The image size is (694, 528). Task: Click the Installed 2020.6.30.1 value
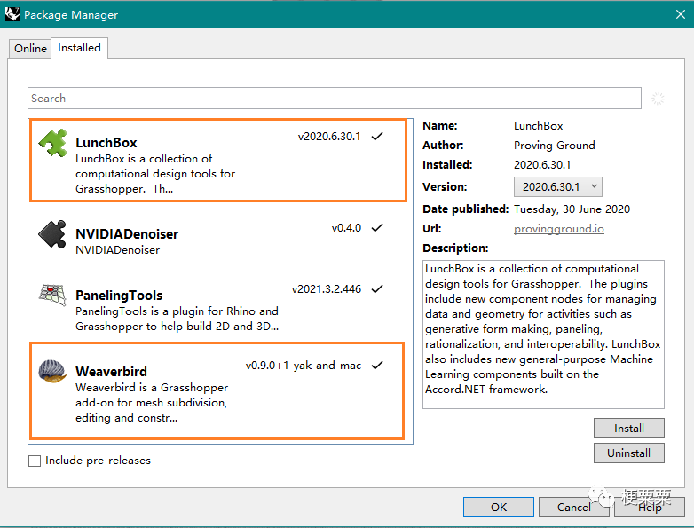542,165
